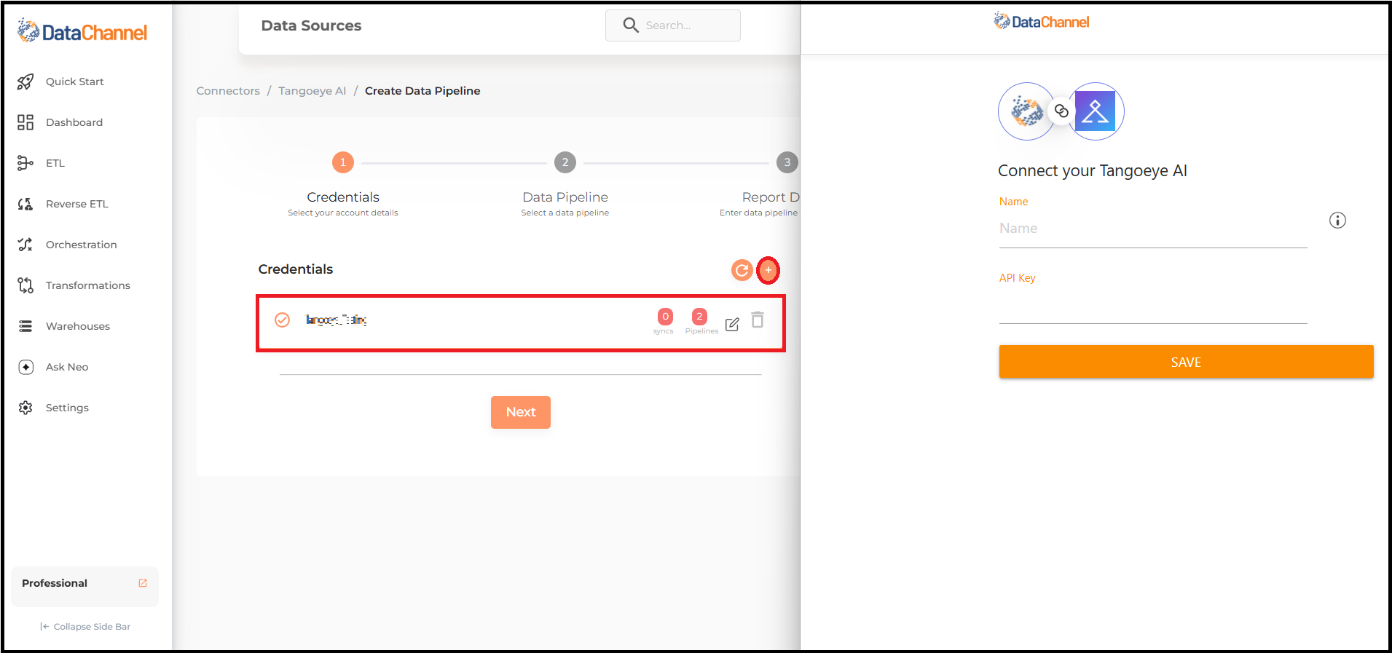Save the Tangoeye AI connection
Viewport: 1392px width, 653px height.
(1186, 362)
